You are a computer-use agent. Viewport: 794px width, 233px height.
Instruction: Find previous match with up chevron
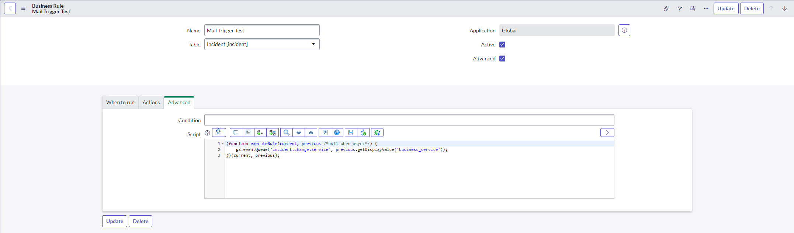pos(311,133)
